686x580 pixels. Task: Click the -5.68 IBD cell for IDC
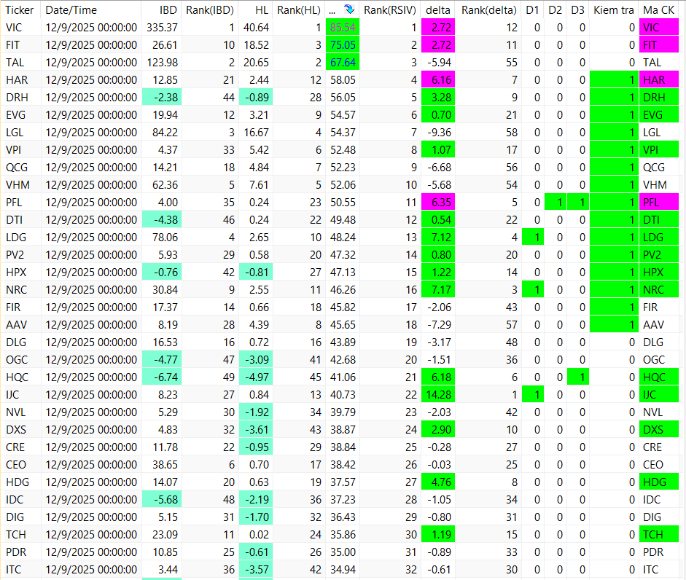(162, 500)
